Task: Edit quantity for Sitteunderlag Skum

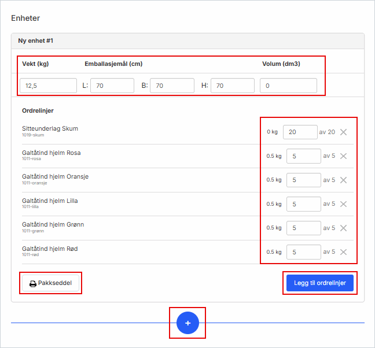Action: (300, 132)
